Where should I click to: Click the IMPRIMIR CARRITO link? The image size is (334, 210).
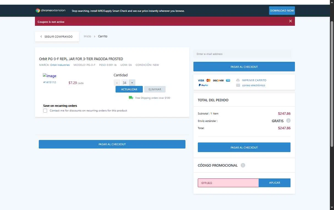pyautogui.click(x=254, y=80)
